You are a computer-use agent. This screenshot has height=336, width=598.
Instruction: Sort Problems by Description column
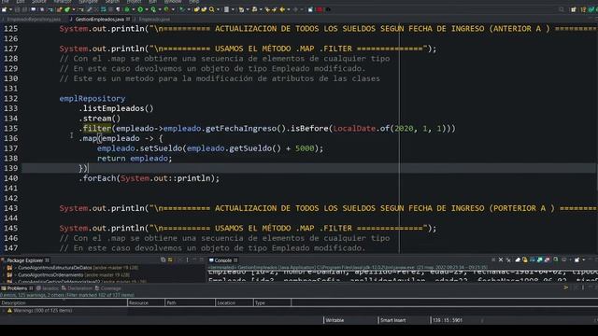[x=64, y=302]
